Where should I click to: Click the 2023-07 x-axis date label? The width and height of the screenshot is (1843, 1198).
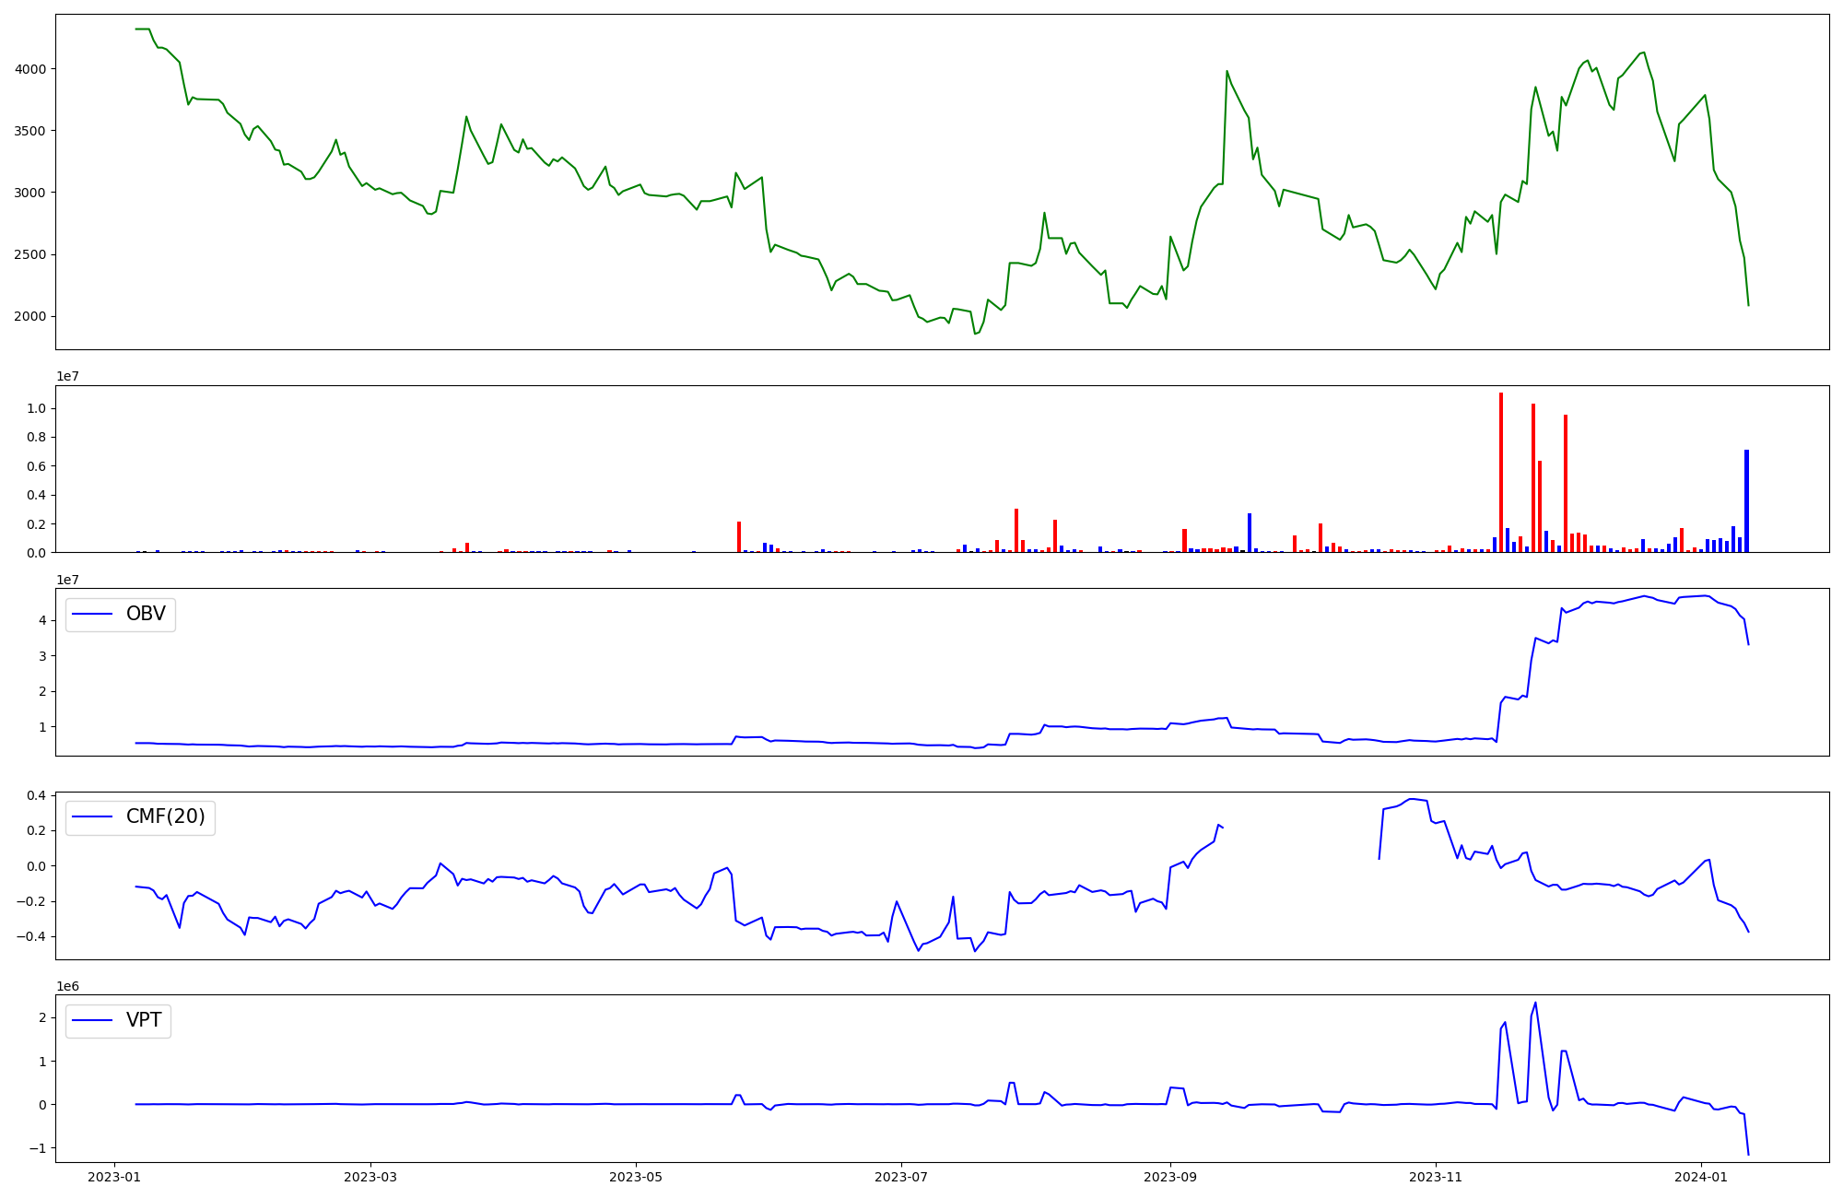click(900, 1177)
